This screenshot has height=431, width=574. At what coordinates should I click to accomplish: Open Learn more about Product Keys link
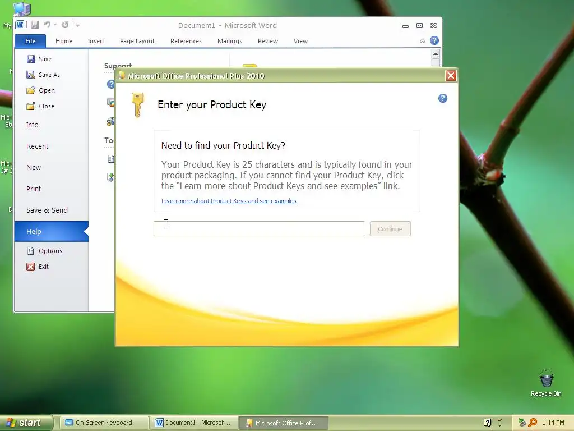tap(229, 201)
